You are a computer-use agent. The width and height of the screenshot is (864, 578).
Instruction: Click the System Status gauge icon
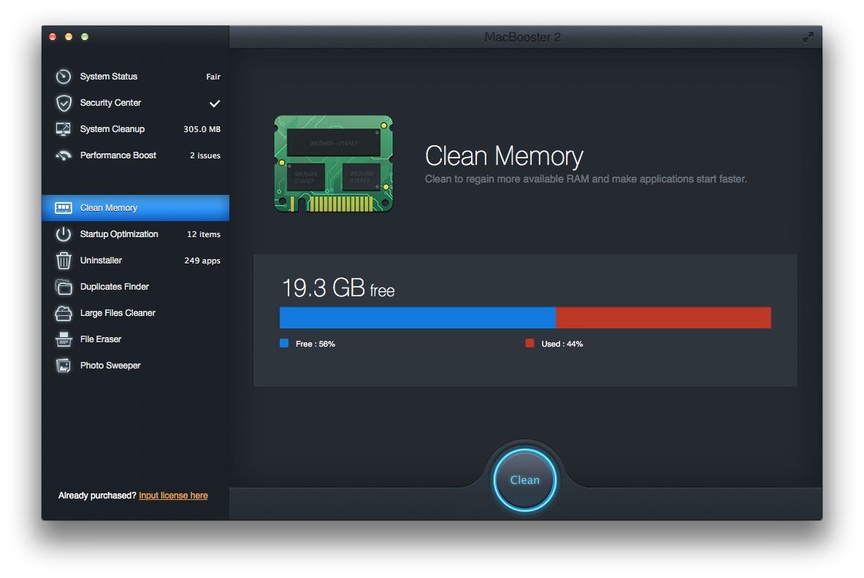(64, 77)
